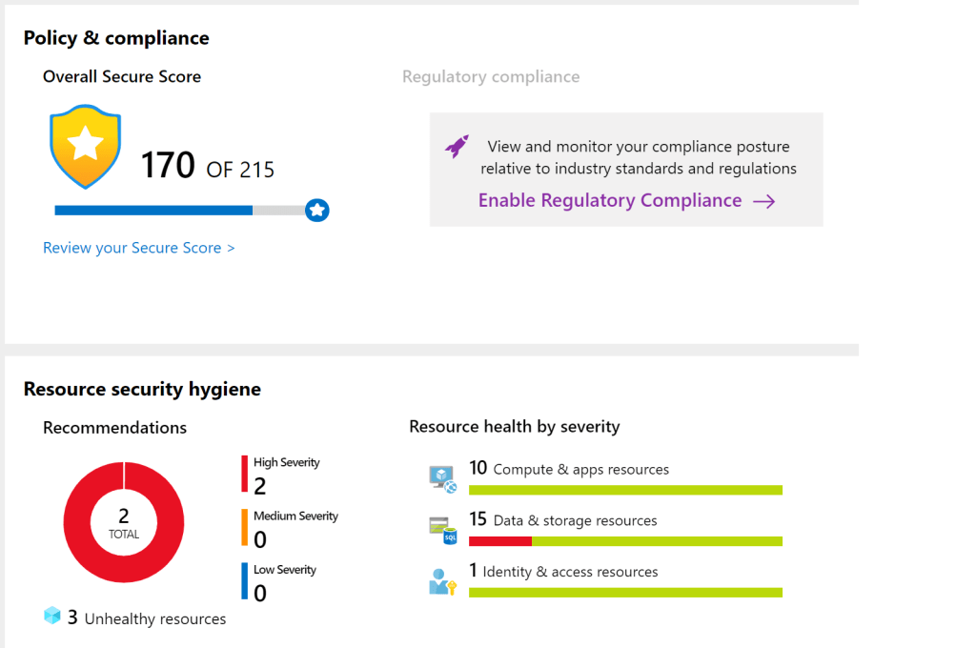Click the Identity & access green health bar
This screenshot has width=976, height=648.
coord(625,593)
